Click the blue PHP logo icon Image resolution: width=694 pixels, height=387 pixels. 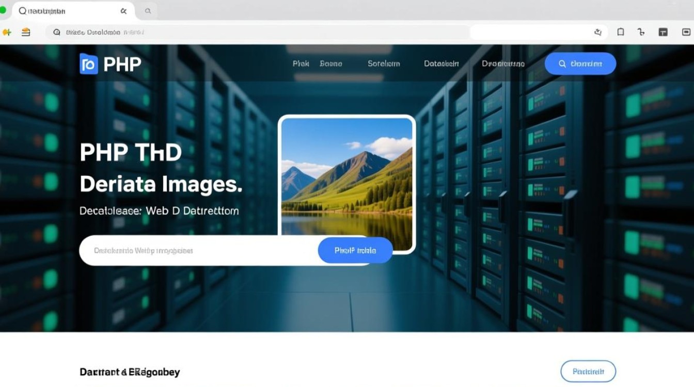point(89,64)
